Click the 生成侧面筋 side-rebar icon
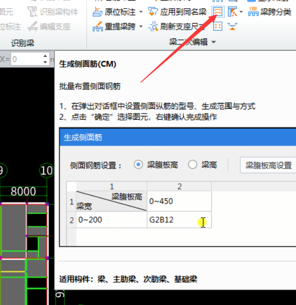The height and width of the screenshot is (305, 296). (x=218, y=12)
